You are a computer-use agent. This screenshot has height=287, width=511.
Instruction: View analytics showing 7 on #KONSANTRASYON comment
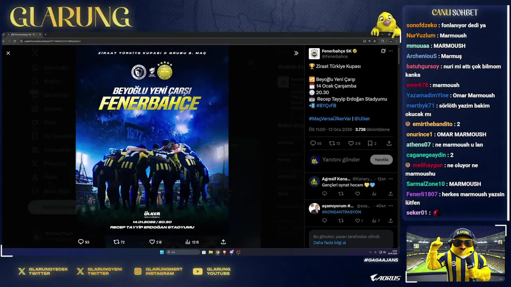tap(376, 220)
